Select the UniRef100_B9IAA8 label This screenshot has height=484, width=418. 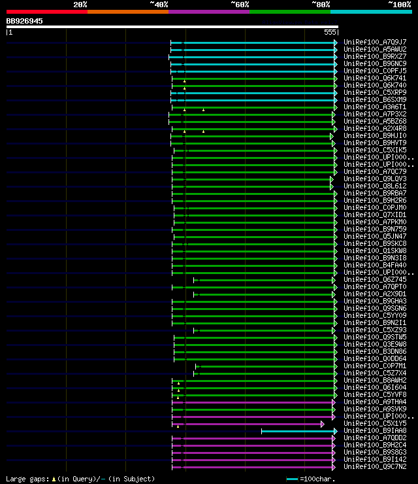coord(375,430)
